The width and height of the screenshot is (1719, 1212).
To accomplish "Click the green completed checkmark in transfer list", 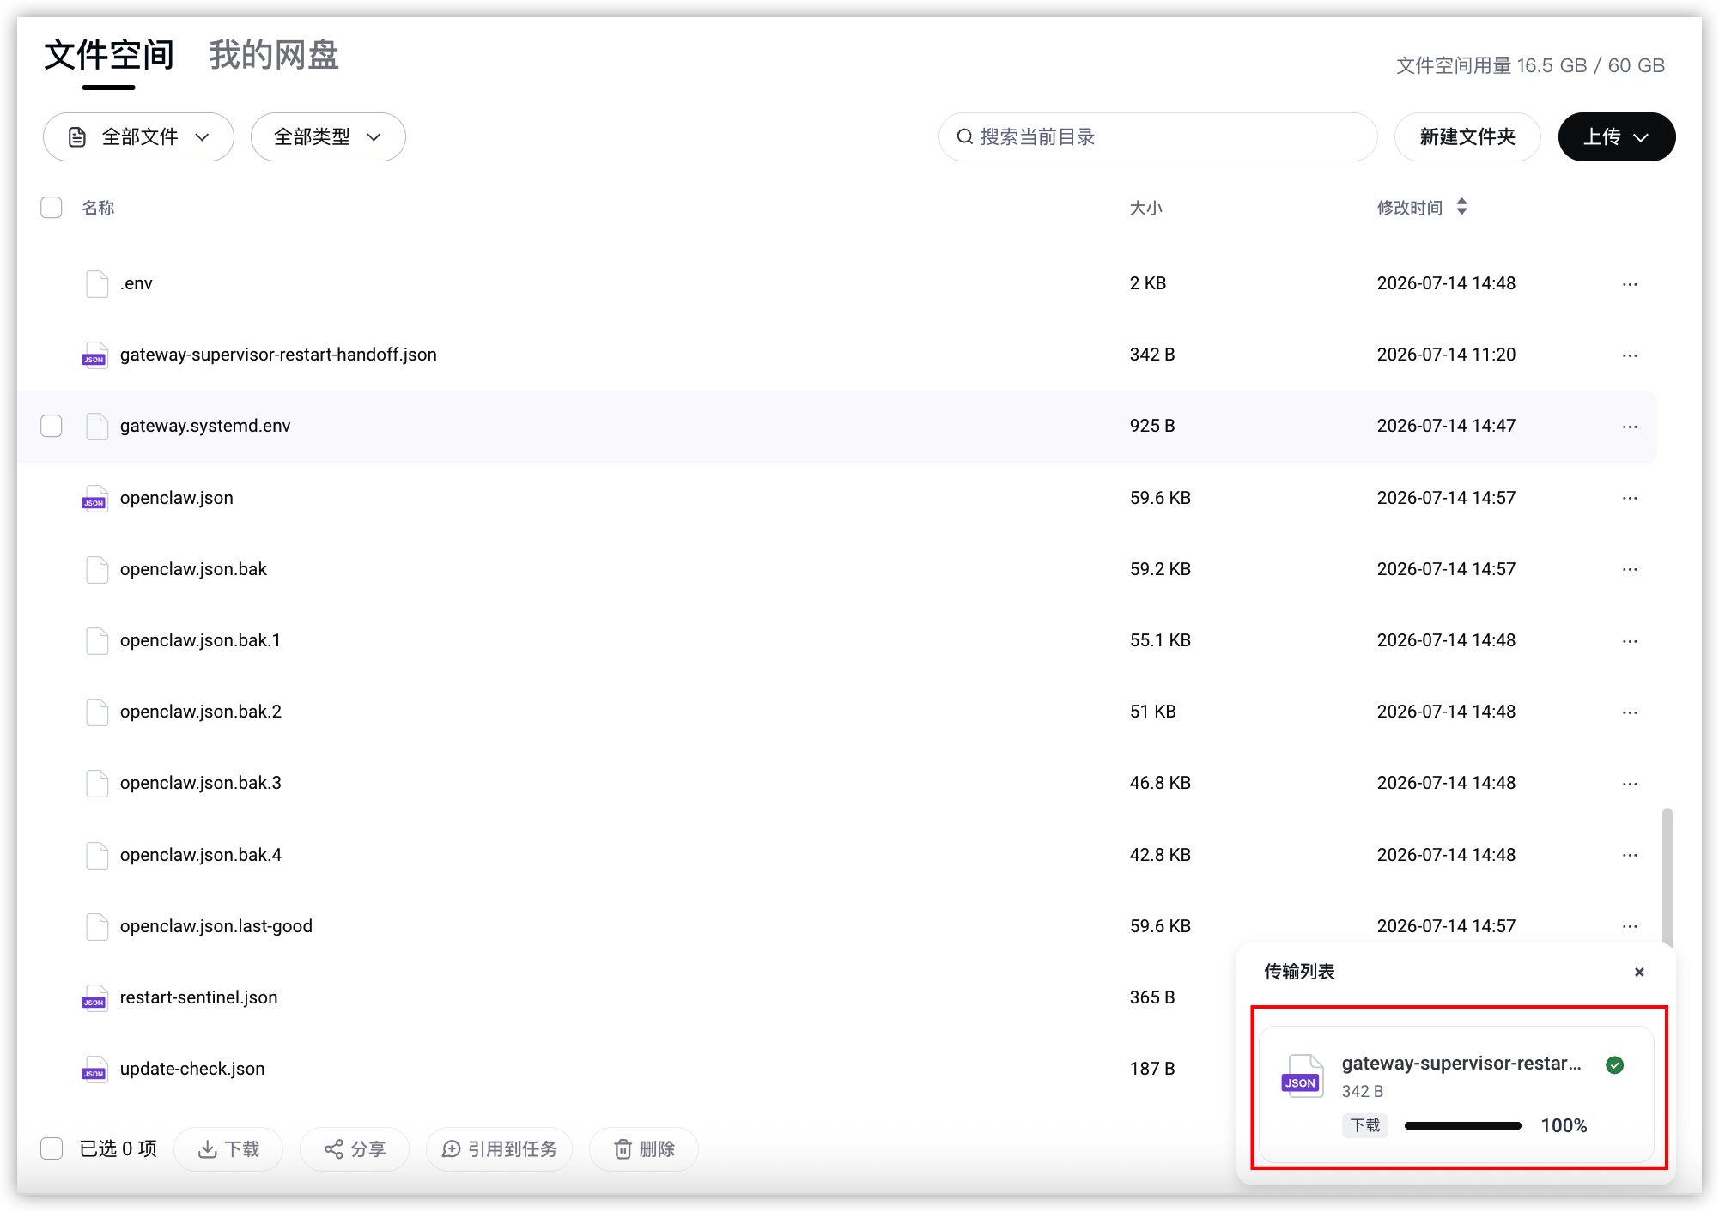I will [x=1615, y=1065].
